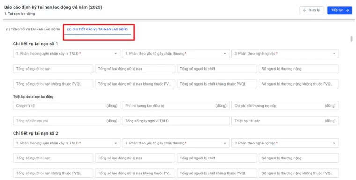356x180 pixels.
Task: Select Tổng số ngày nghỉ vì TNLĐ field
Action: tap(176, 121)
